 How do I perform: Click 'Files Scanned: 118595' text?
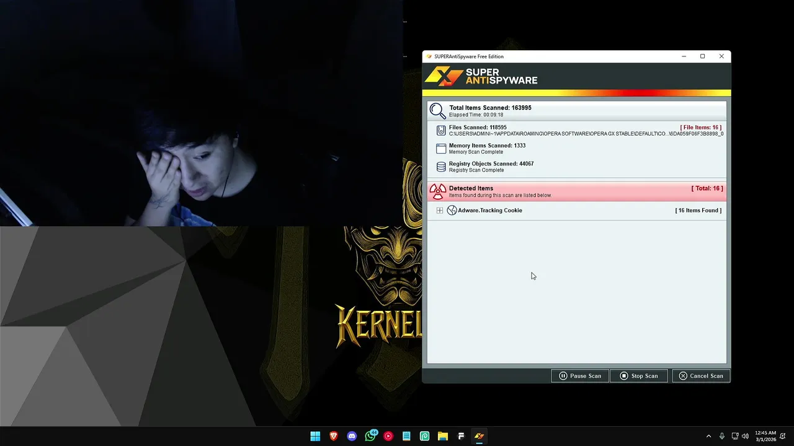(478, 128)
